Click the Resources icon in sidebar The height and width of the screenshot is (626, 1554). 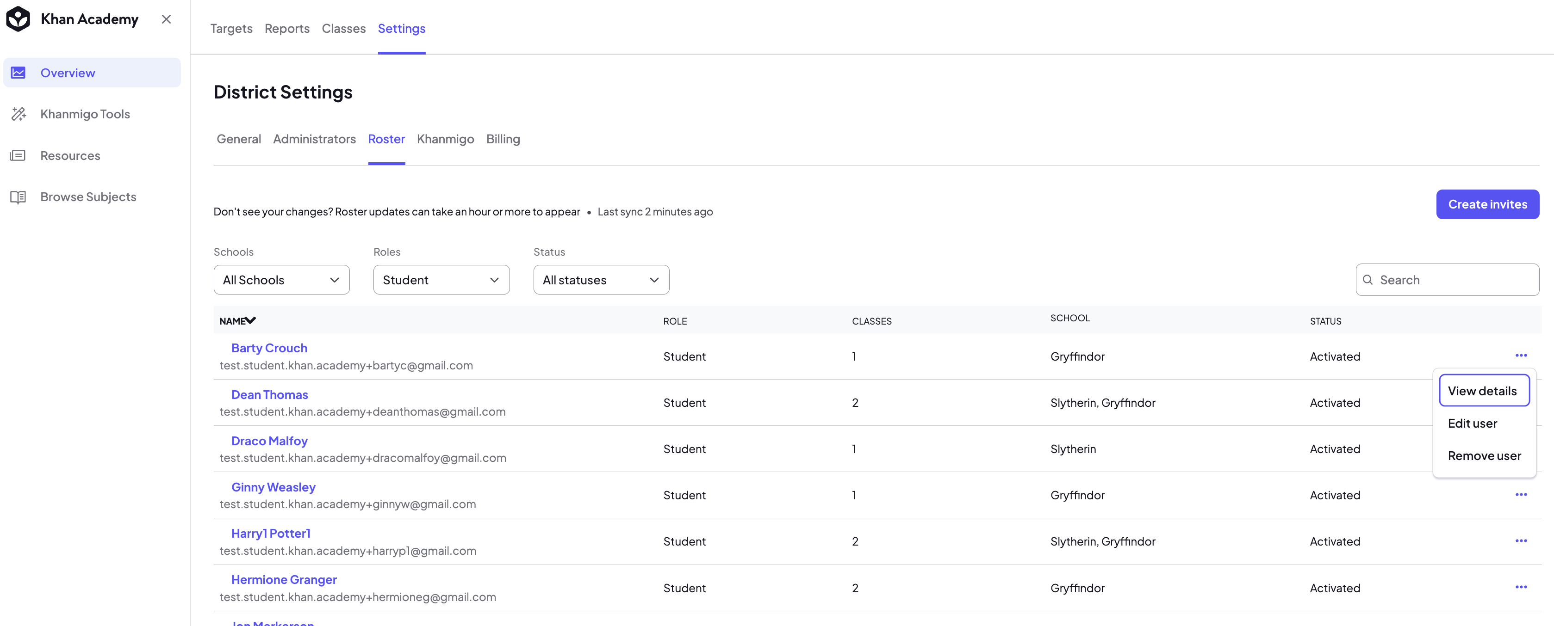(x=18, y=155)
